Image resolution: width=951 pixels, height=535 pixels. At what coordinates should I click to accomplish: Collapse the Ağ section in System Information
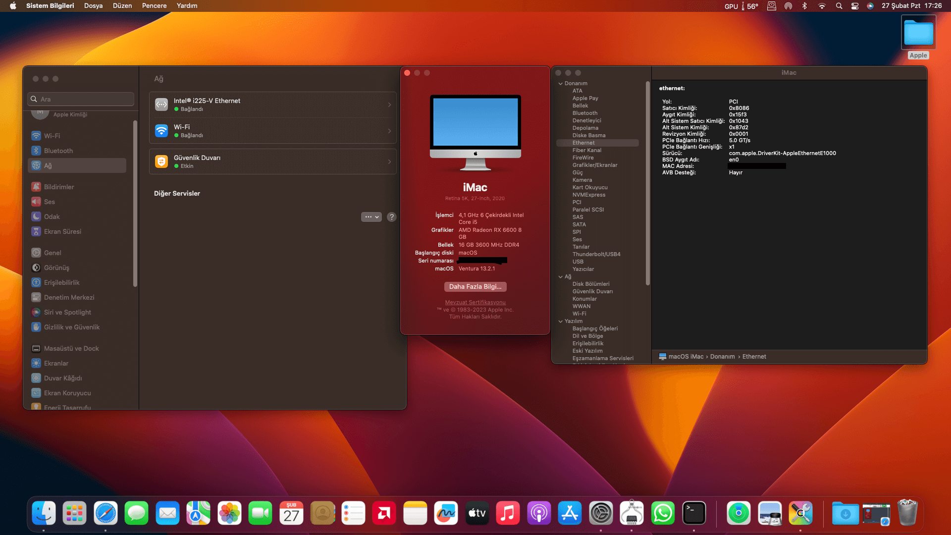pyautogui.click(x=561, y=277)
